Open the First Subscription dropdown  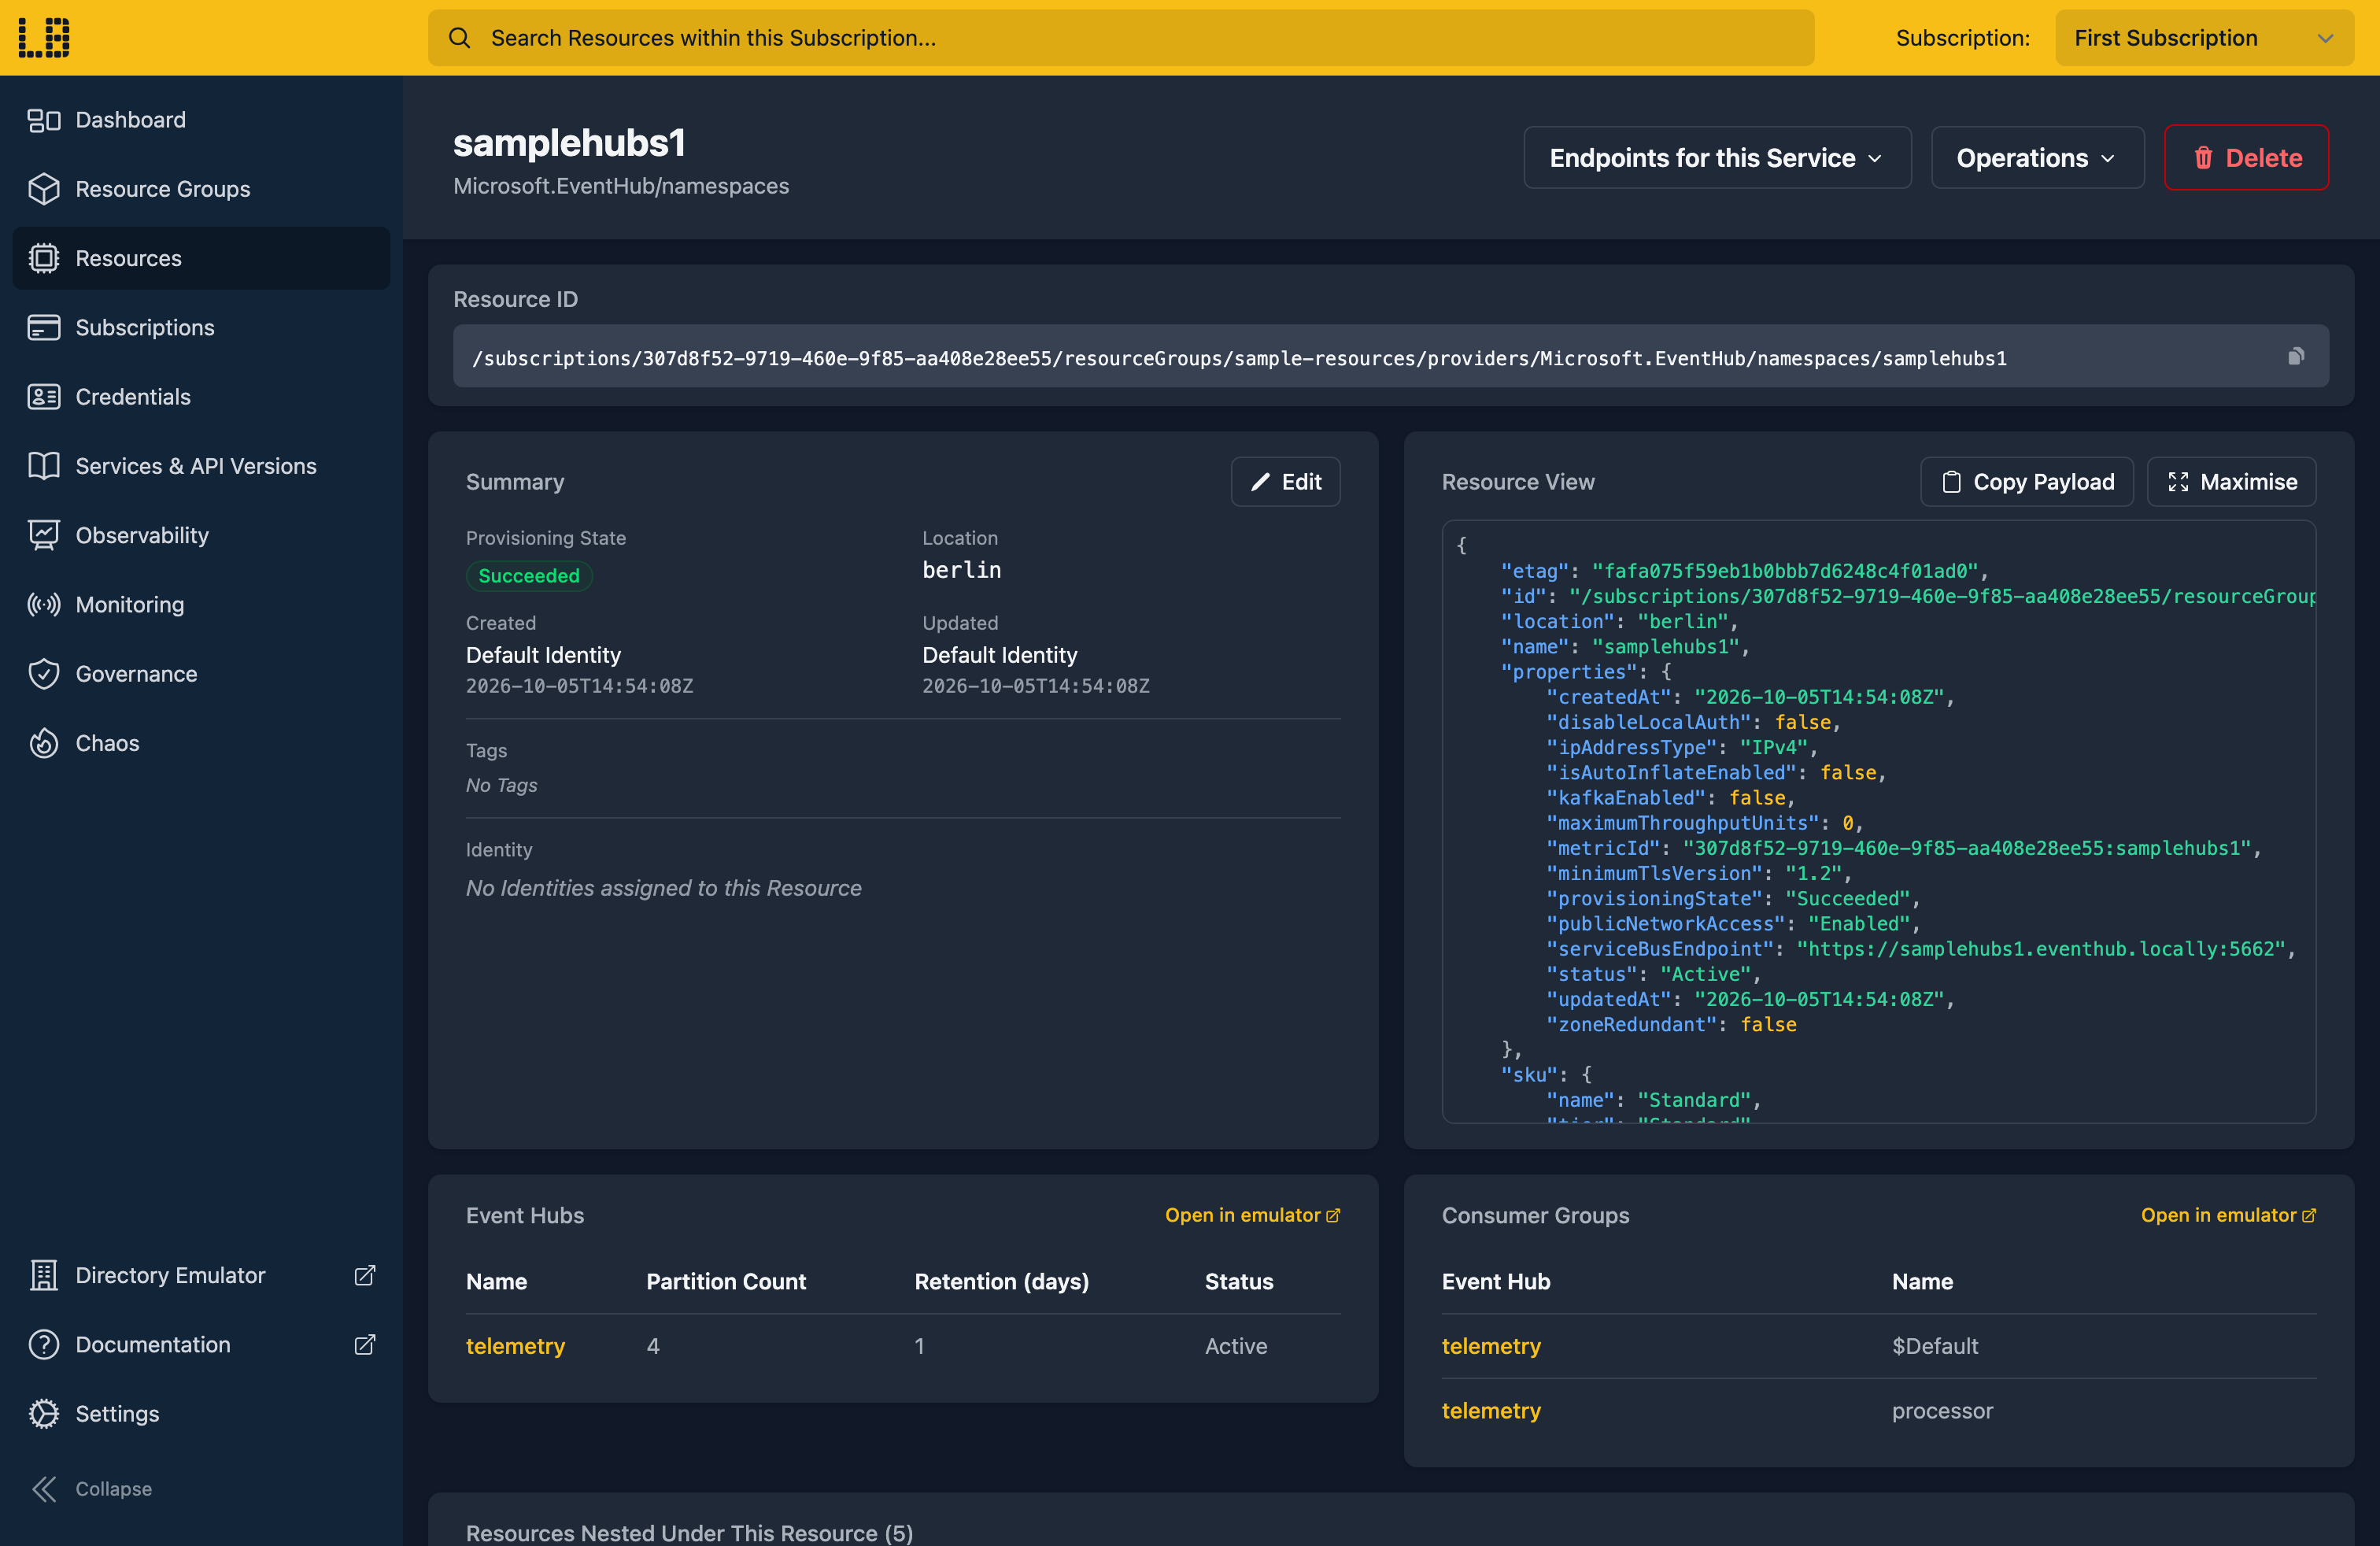pos(2204,38)
